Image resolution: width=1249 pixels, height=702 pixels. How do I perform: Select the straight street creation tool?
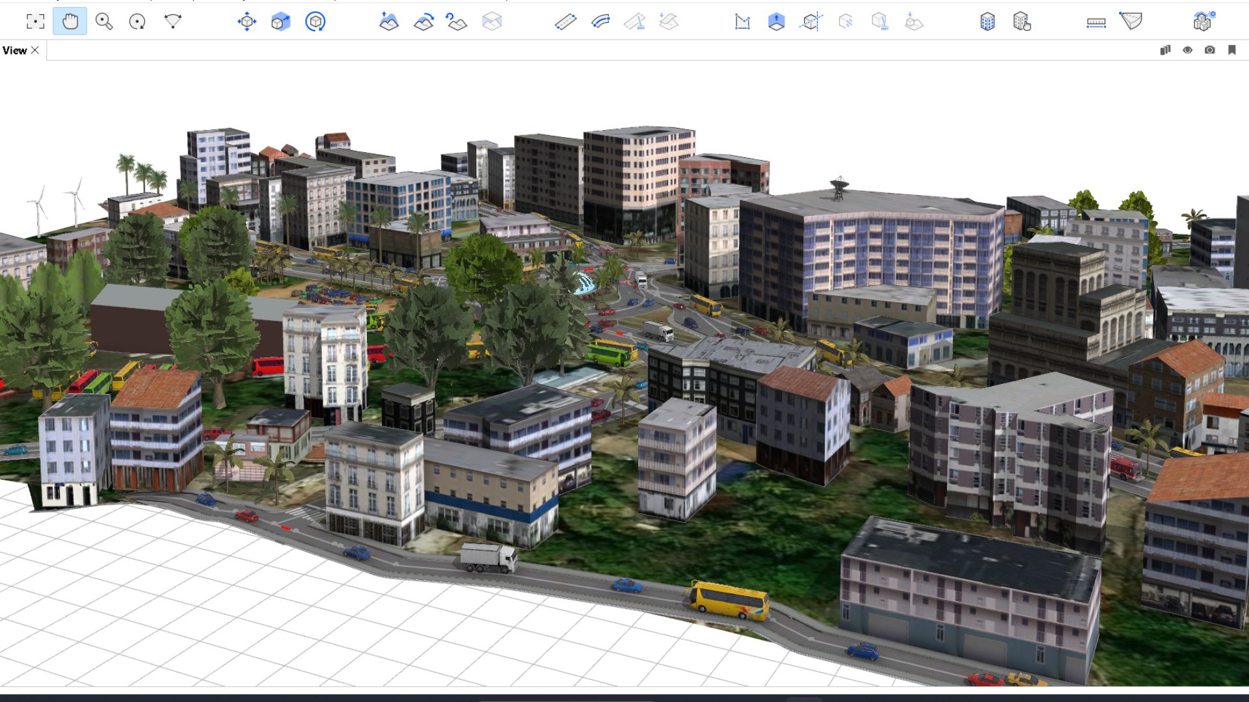pyautogui.click(x=565, y=21)
